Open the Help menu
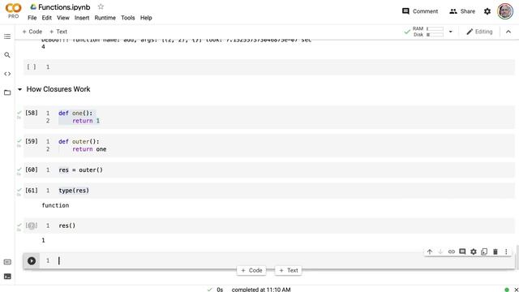The width and height of the screenshot is (519, 292). click(x=146, y=18)
